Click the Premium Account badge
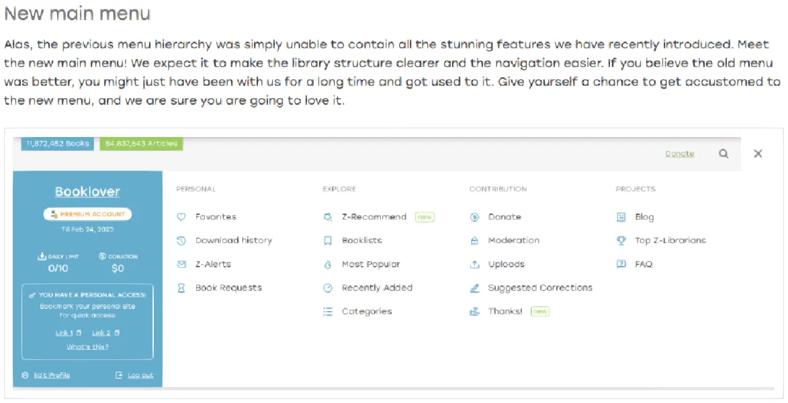 click(87, 214)
